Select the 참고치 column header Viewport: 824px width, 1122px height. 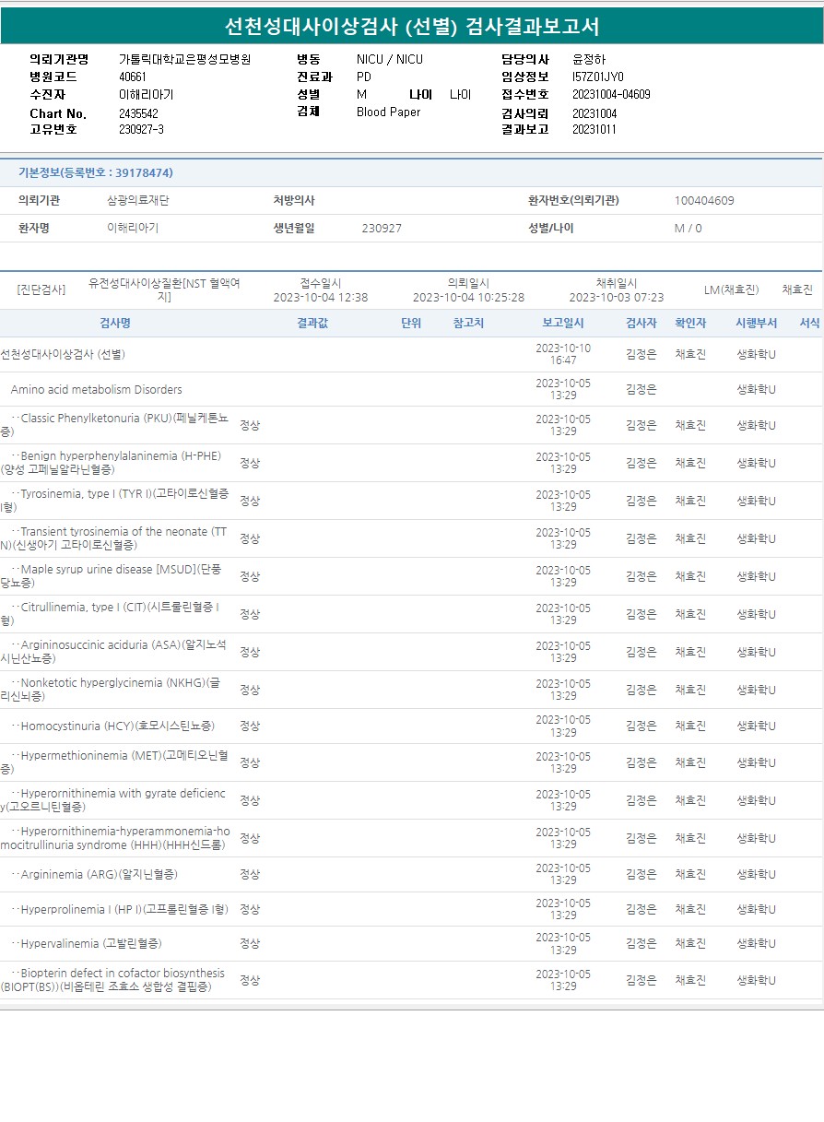[x=468, y=324]
